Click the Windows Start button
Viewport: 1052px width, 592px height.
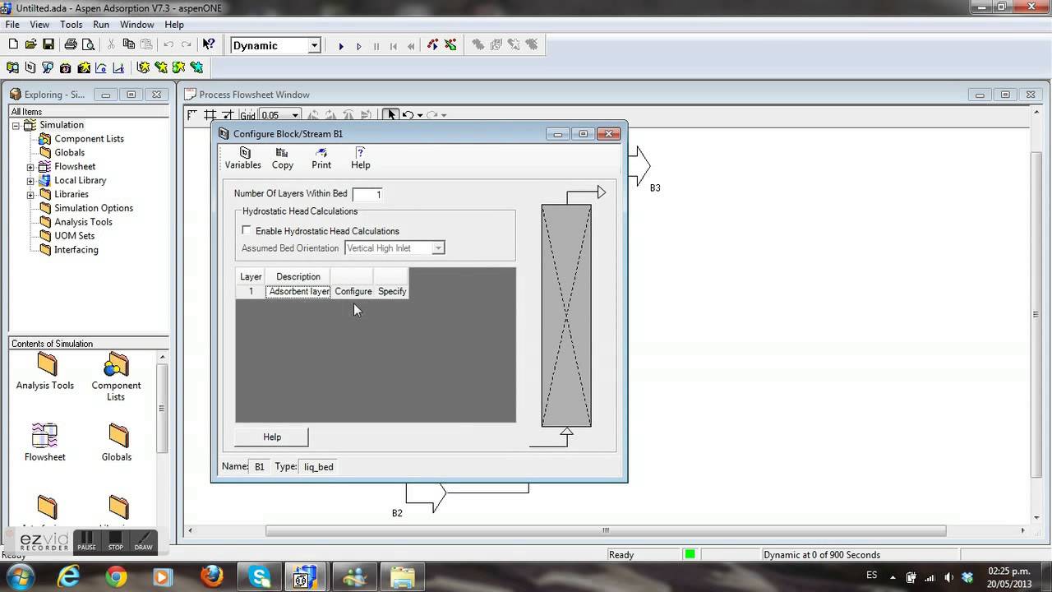20,576
